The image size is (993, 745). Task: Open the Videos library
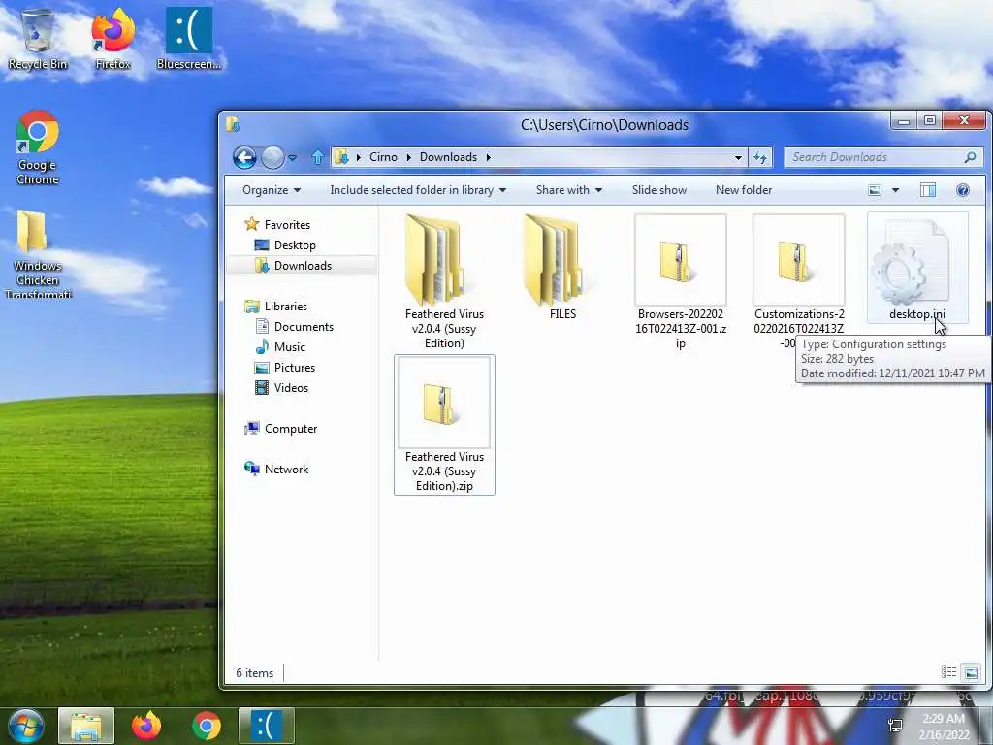point(282,388)
